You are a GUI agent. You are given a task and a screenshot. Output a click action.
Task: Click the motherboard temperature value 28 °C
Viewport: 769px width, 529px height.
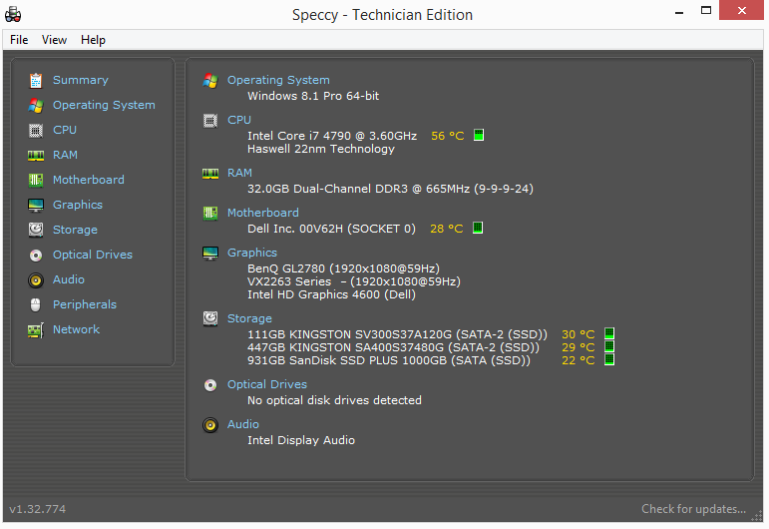(446, 229)
